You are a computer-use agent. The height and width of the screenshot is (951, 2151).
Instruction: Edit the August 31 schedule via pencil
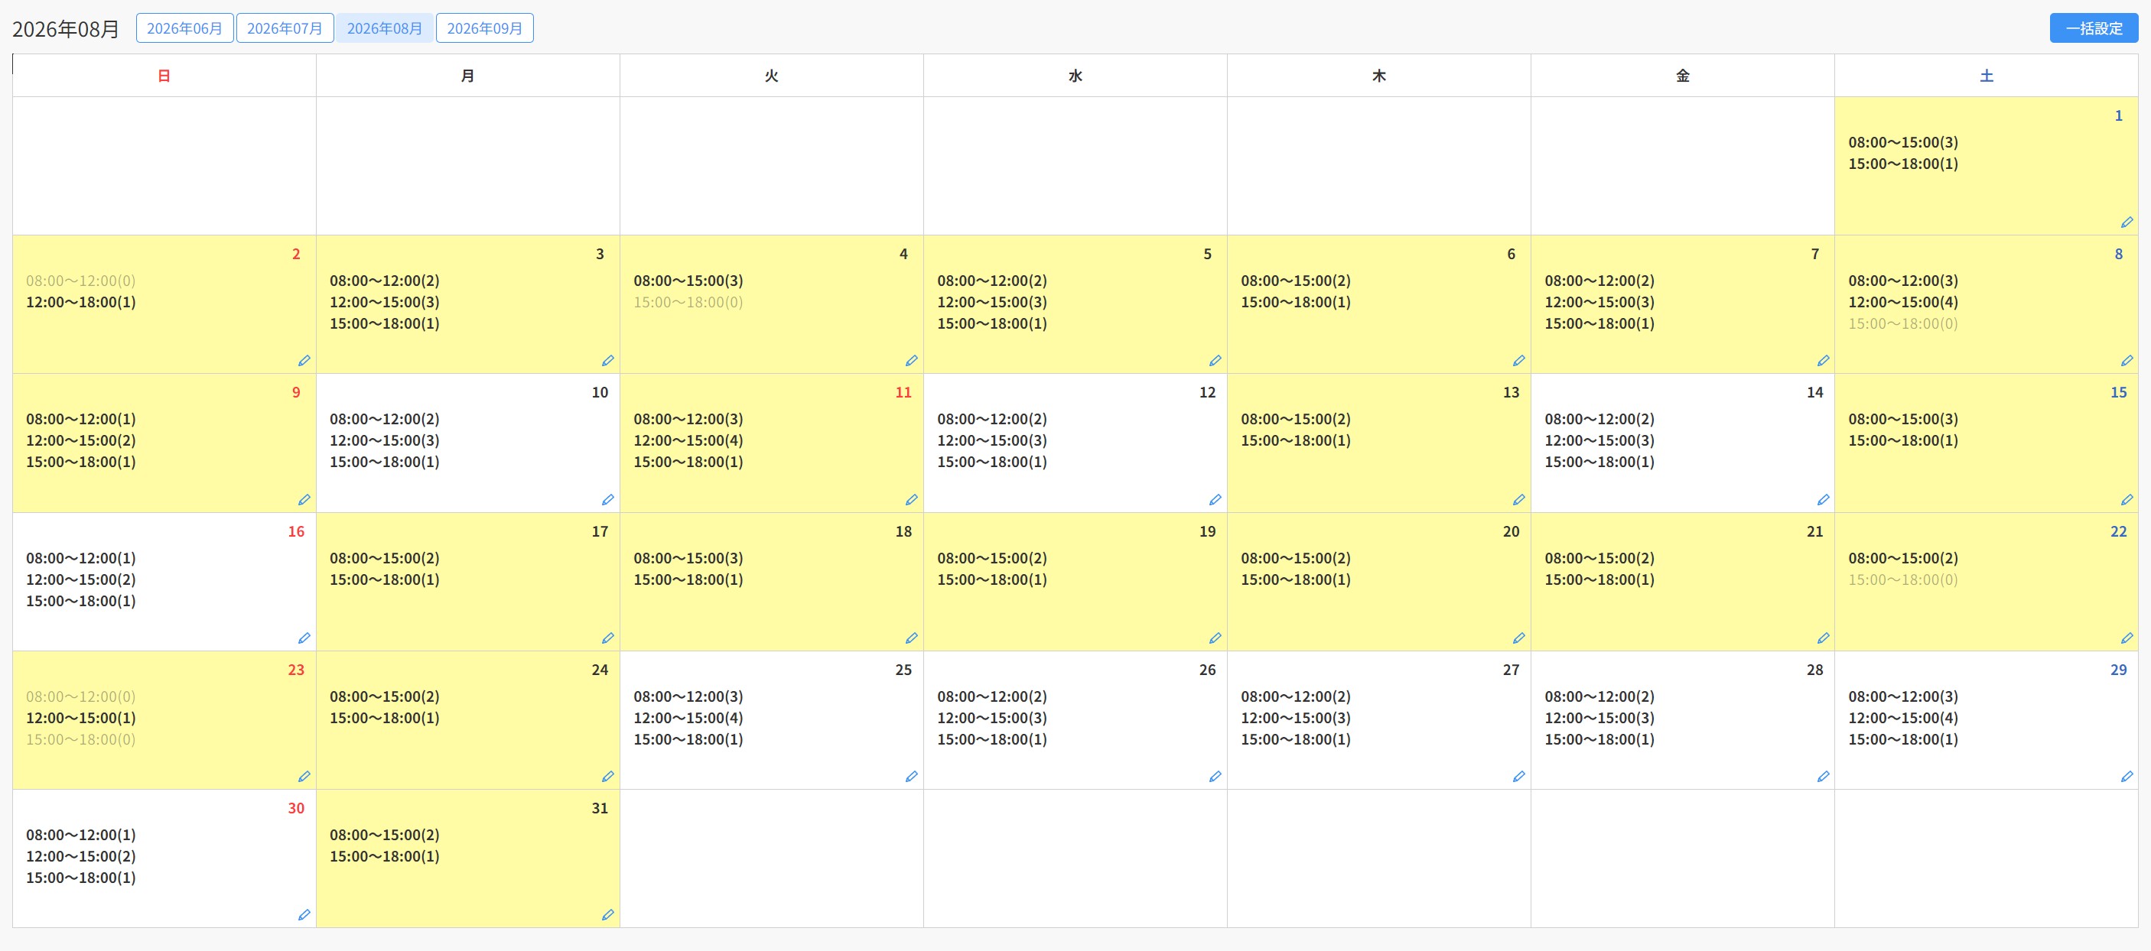[608, 915]
